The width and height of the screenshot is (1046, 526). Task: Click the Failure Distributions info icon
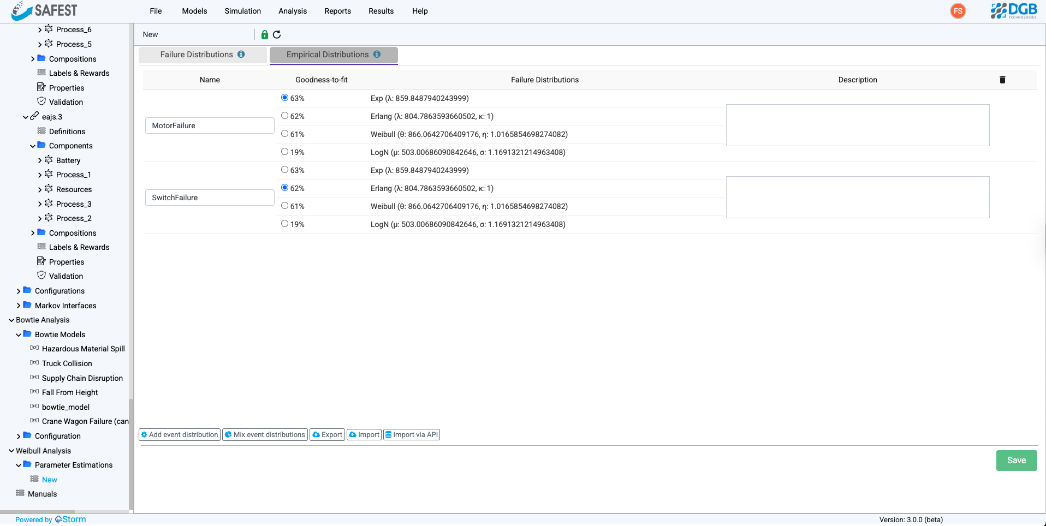click(x=241, y=55)
